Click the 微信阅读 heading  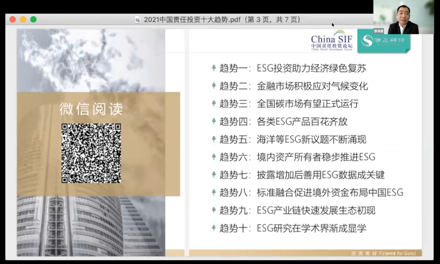[x=91, y=109]
